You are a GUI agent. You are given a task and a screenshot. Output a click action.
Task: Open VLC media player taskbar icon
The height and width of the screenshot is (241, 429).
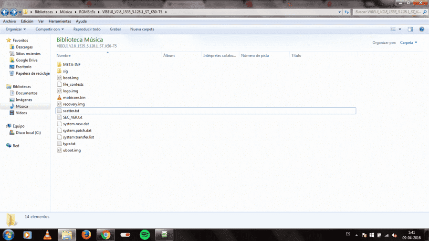pyautogui.click(x=47, y=235)
